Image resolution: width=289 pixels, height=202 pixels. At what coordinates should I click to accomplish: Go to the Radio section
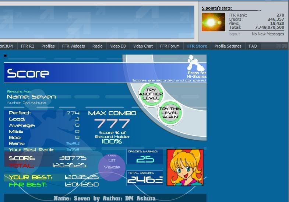point(97,46)
